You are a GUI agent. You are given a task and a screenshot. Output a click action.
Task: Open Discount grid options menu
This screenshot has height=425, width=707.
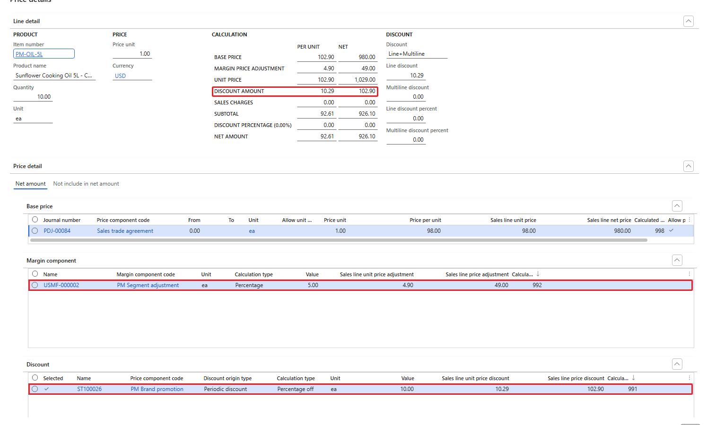click(690, 378)
